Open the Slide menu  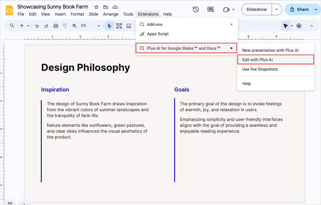(93, 14)
